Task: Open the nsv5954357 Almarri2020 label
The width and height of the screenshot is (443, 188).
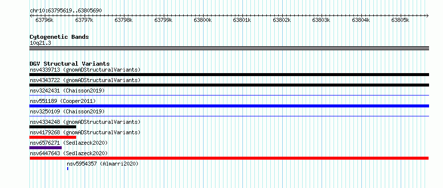Action: (103, 164)
